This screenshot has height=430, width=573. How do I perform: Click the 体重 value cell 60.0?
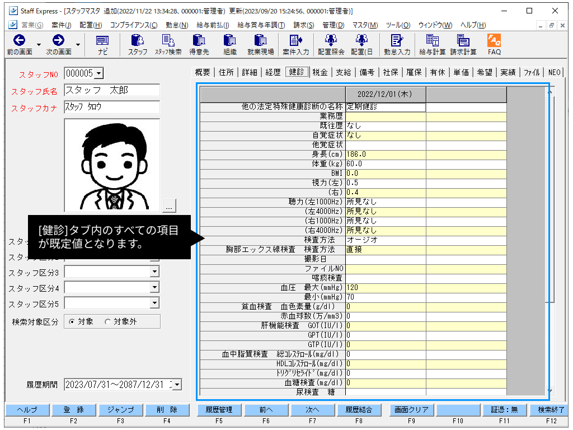click(x=386, y=164)
